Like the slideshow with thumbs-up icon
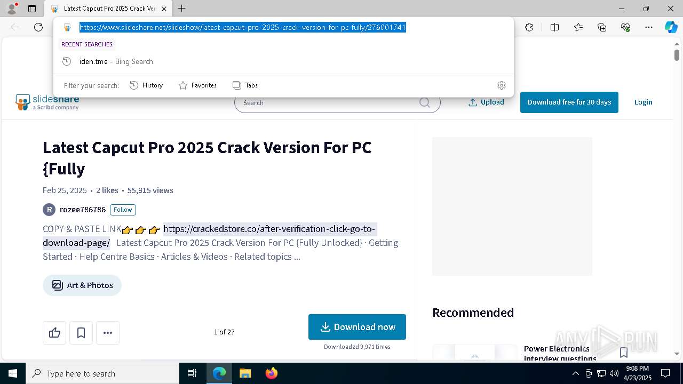Image resolution: width=683 pixels, height=384 pixels. tap(54, 333)
